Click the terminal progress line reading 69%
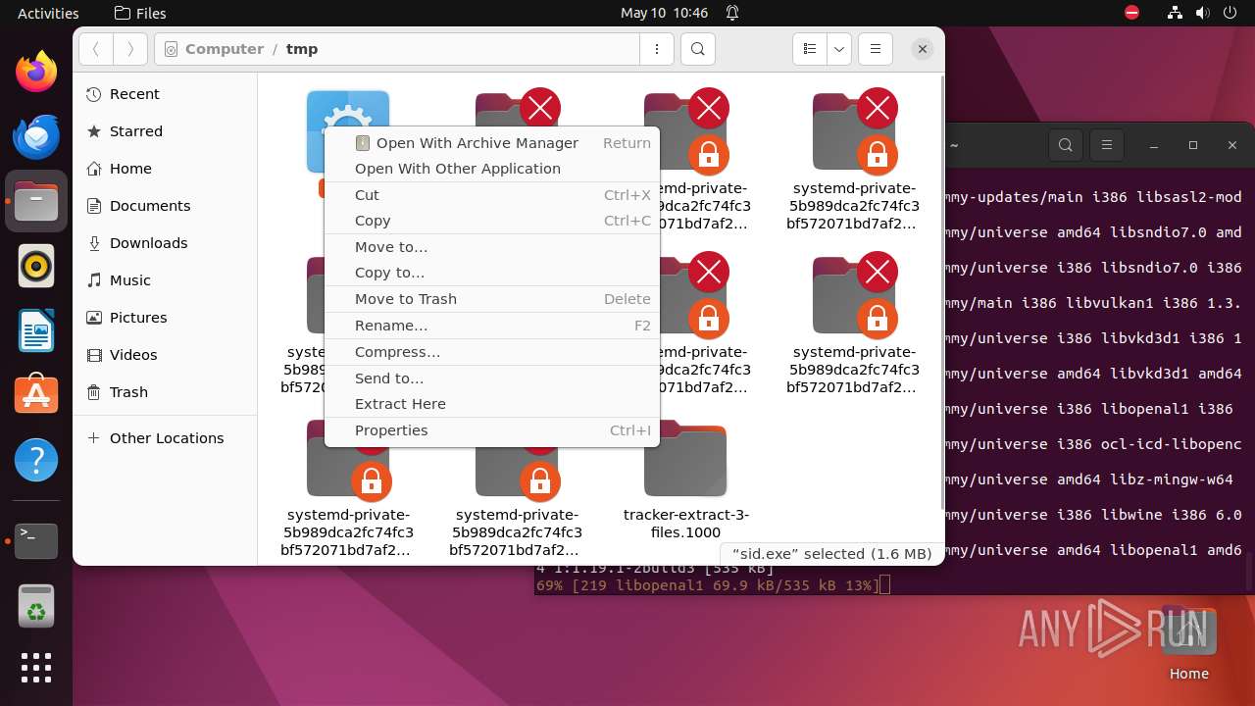Image resolution: width=1255 pixels, height=706 pixels. [713, 585]
